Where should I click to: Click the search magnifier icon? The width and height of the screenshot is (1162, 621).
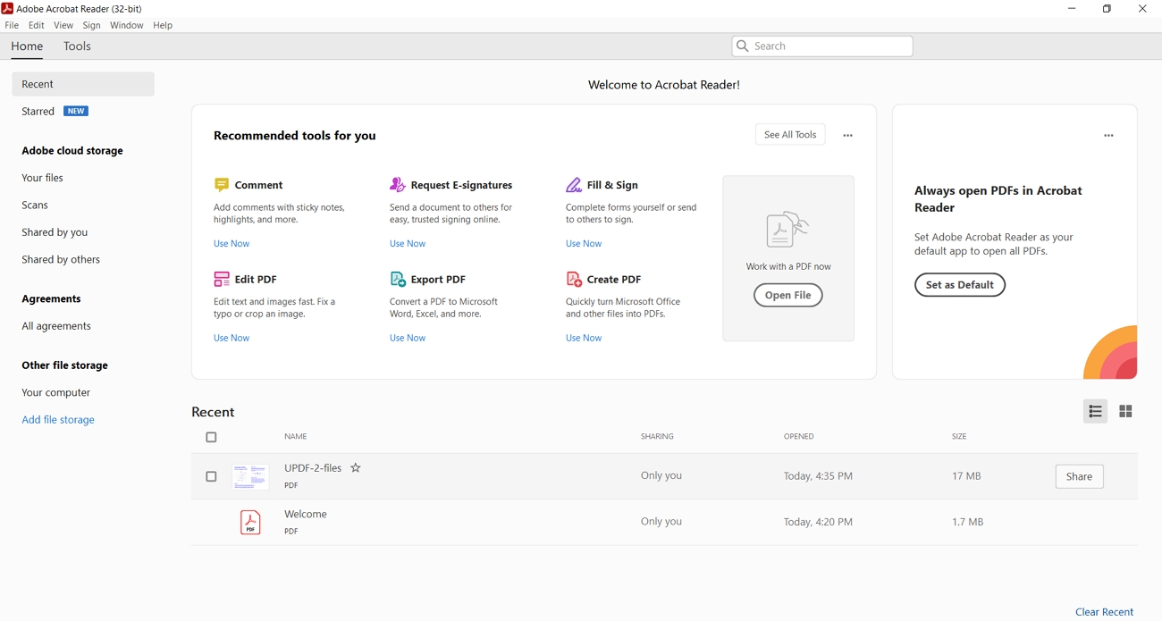click(743, 46)
